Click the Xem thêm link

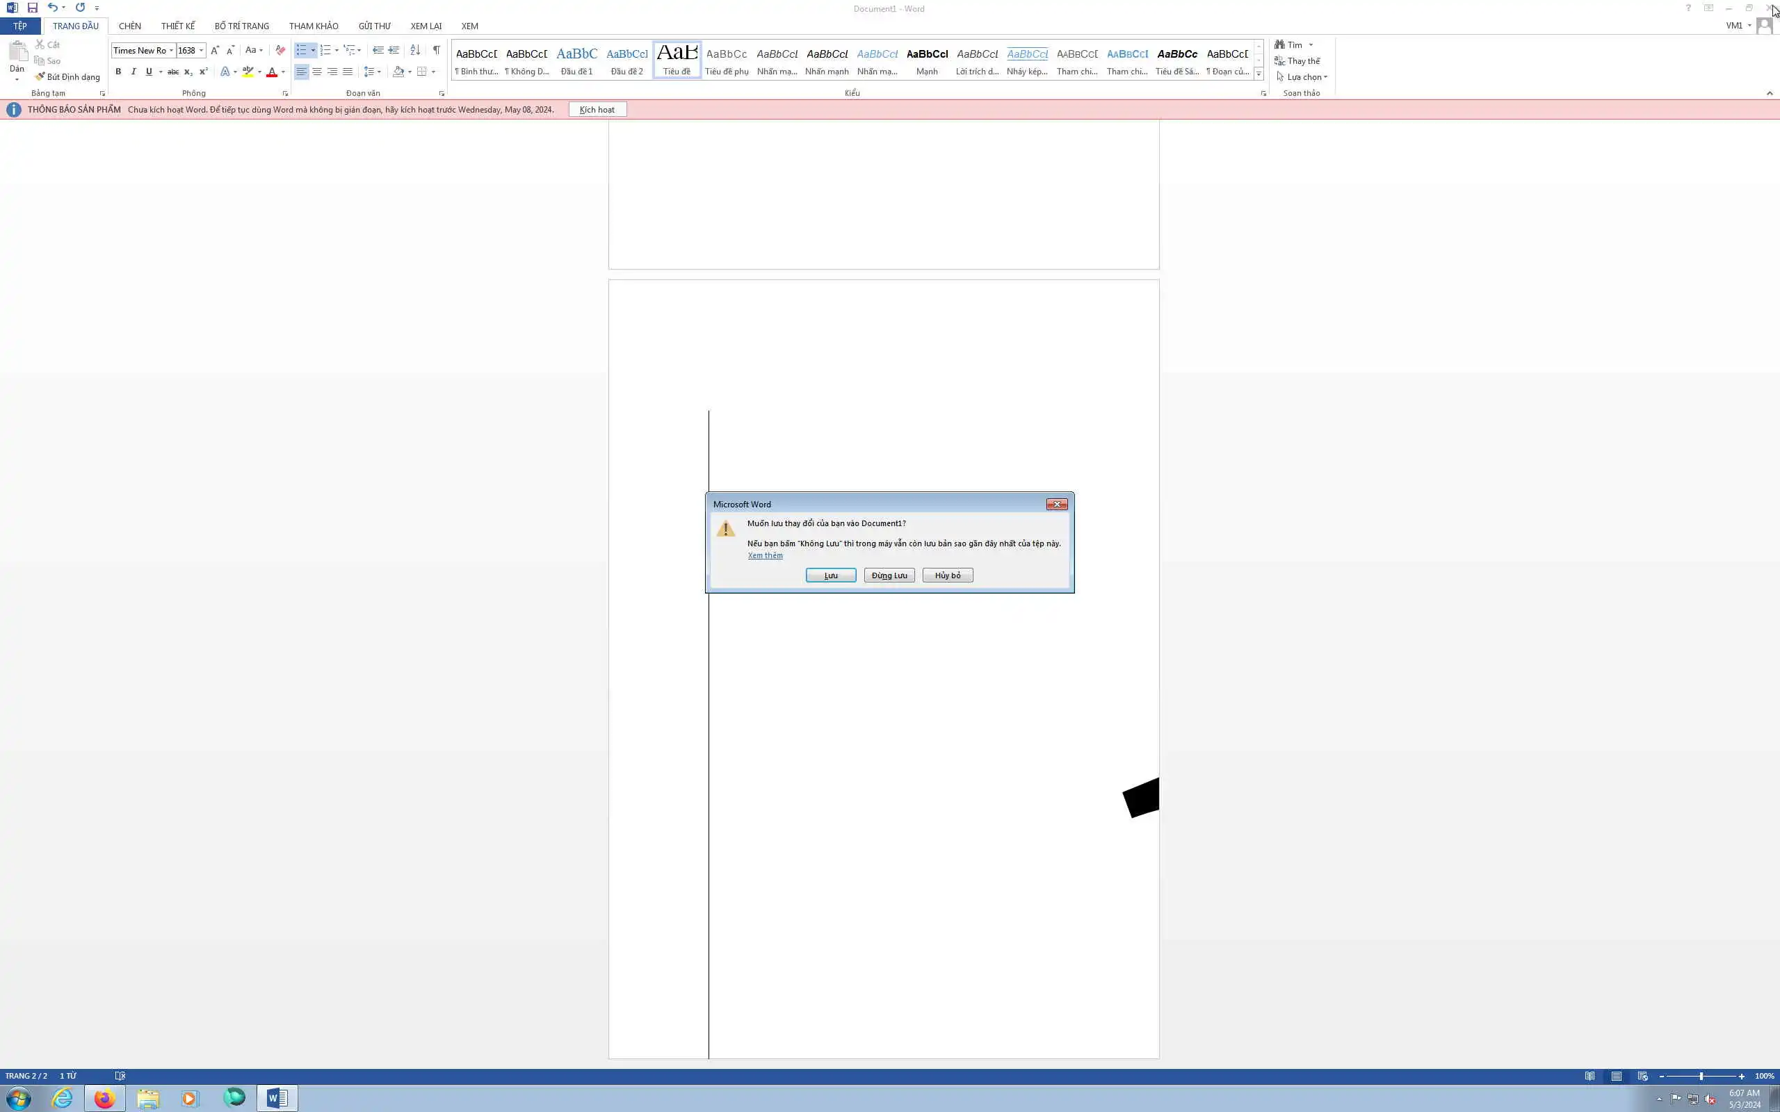[x=765, y=555]
